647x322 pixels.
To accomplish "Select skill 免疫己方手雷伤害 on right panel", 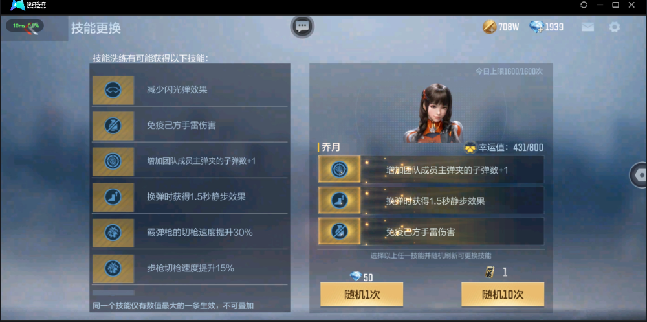I will [x=431, y=231].
